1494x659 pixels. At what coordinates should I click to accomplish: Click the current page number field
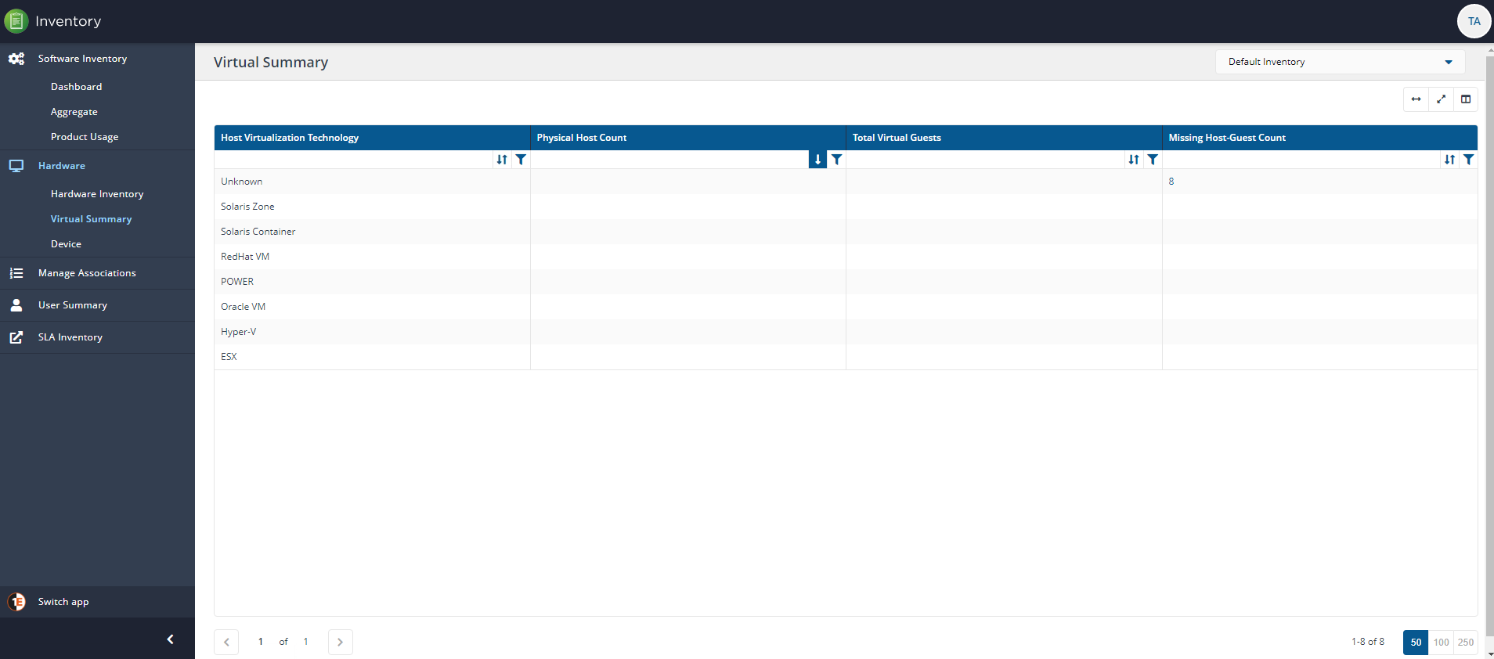[261, 642]
